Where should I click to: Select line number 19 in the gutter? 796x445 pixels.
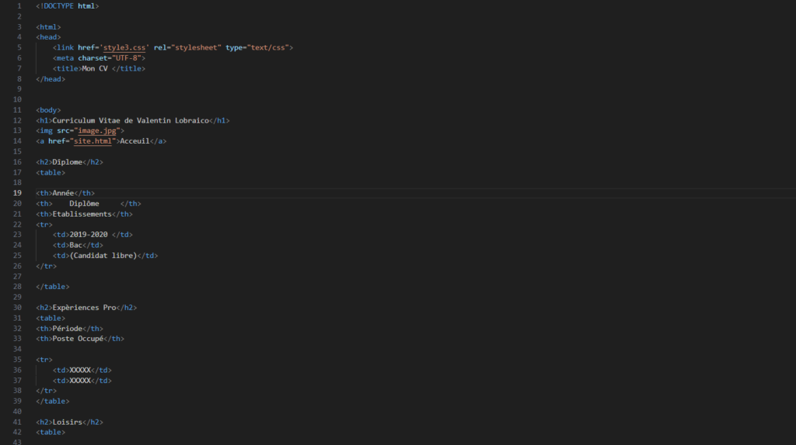tap(17, 193)
